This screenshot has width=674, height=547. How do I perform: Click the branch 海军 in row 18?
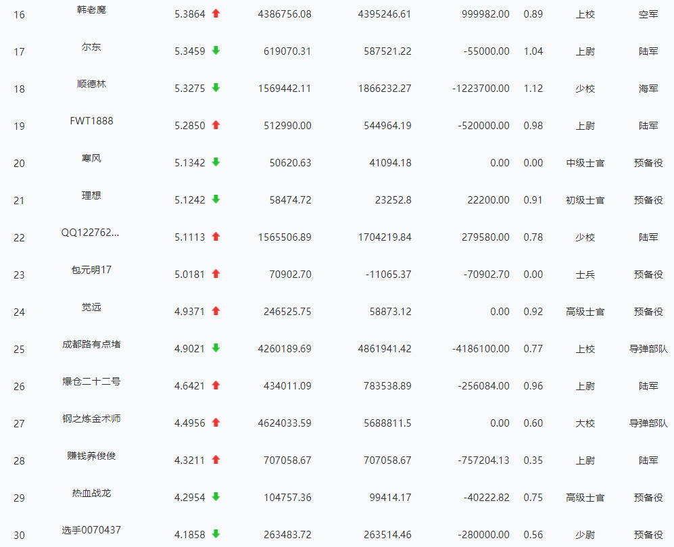coord(648,89)
